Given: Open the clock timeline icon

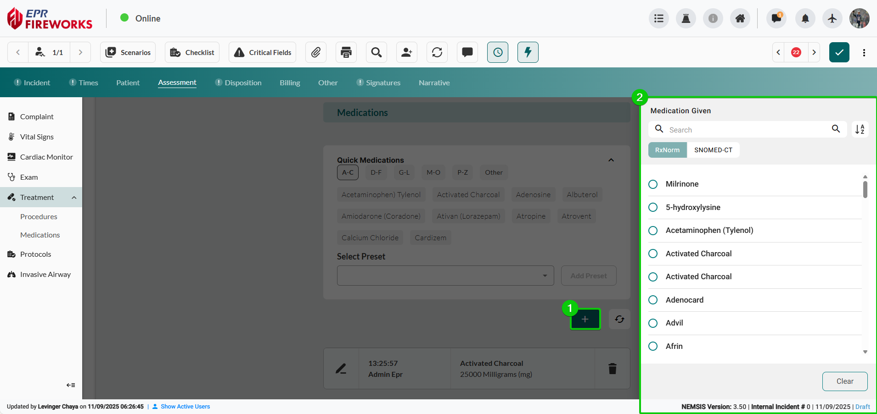Looking at the screenshot, I should tap(498, 52).
